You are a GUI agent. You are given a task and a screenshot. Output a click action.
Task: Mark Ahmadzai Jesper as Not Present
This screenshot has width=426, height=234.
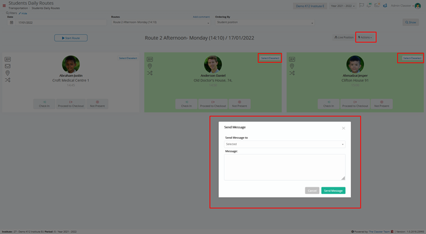click(382, 104)
